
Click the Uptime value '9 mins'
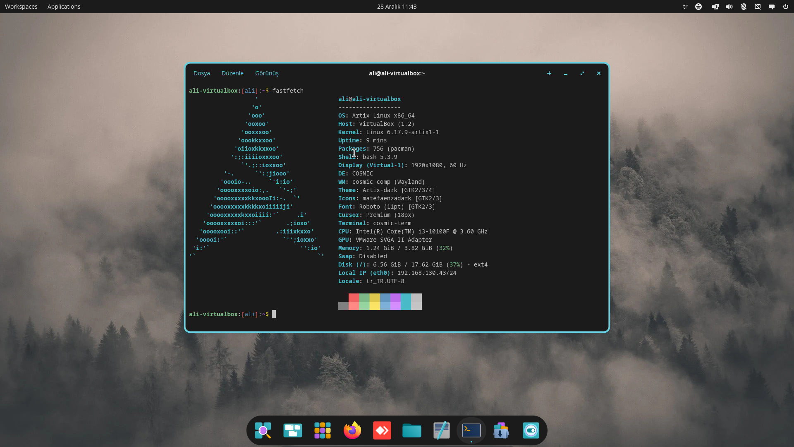(376, 140)
